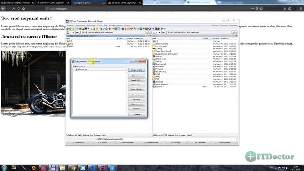Open the Файлы menu in Total Commander

pyautogui.click(x=70, y=25)
